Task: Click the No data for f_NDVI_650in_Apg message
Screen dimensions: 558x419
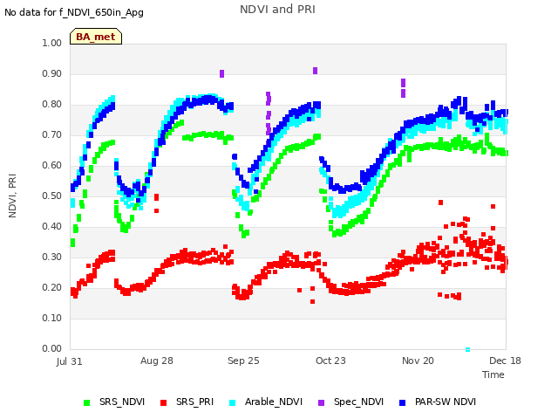Action: 74,12
